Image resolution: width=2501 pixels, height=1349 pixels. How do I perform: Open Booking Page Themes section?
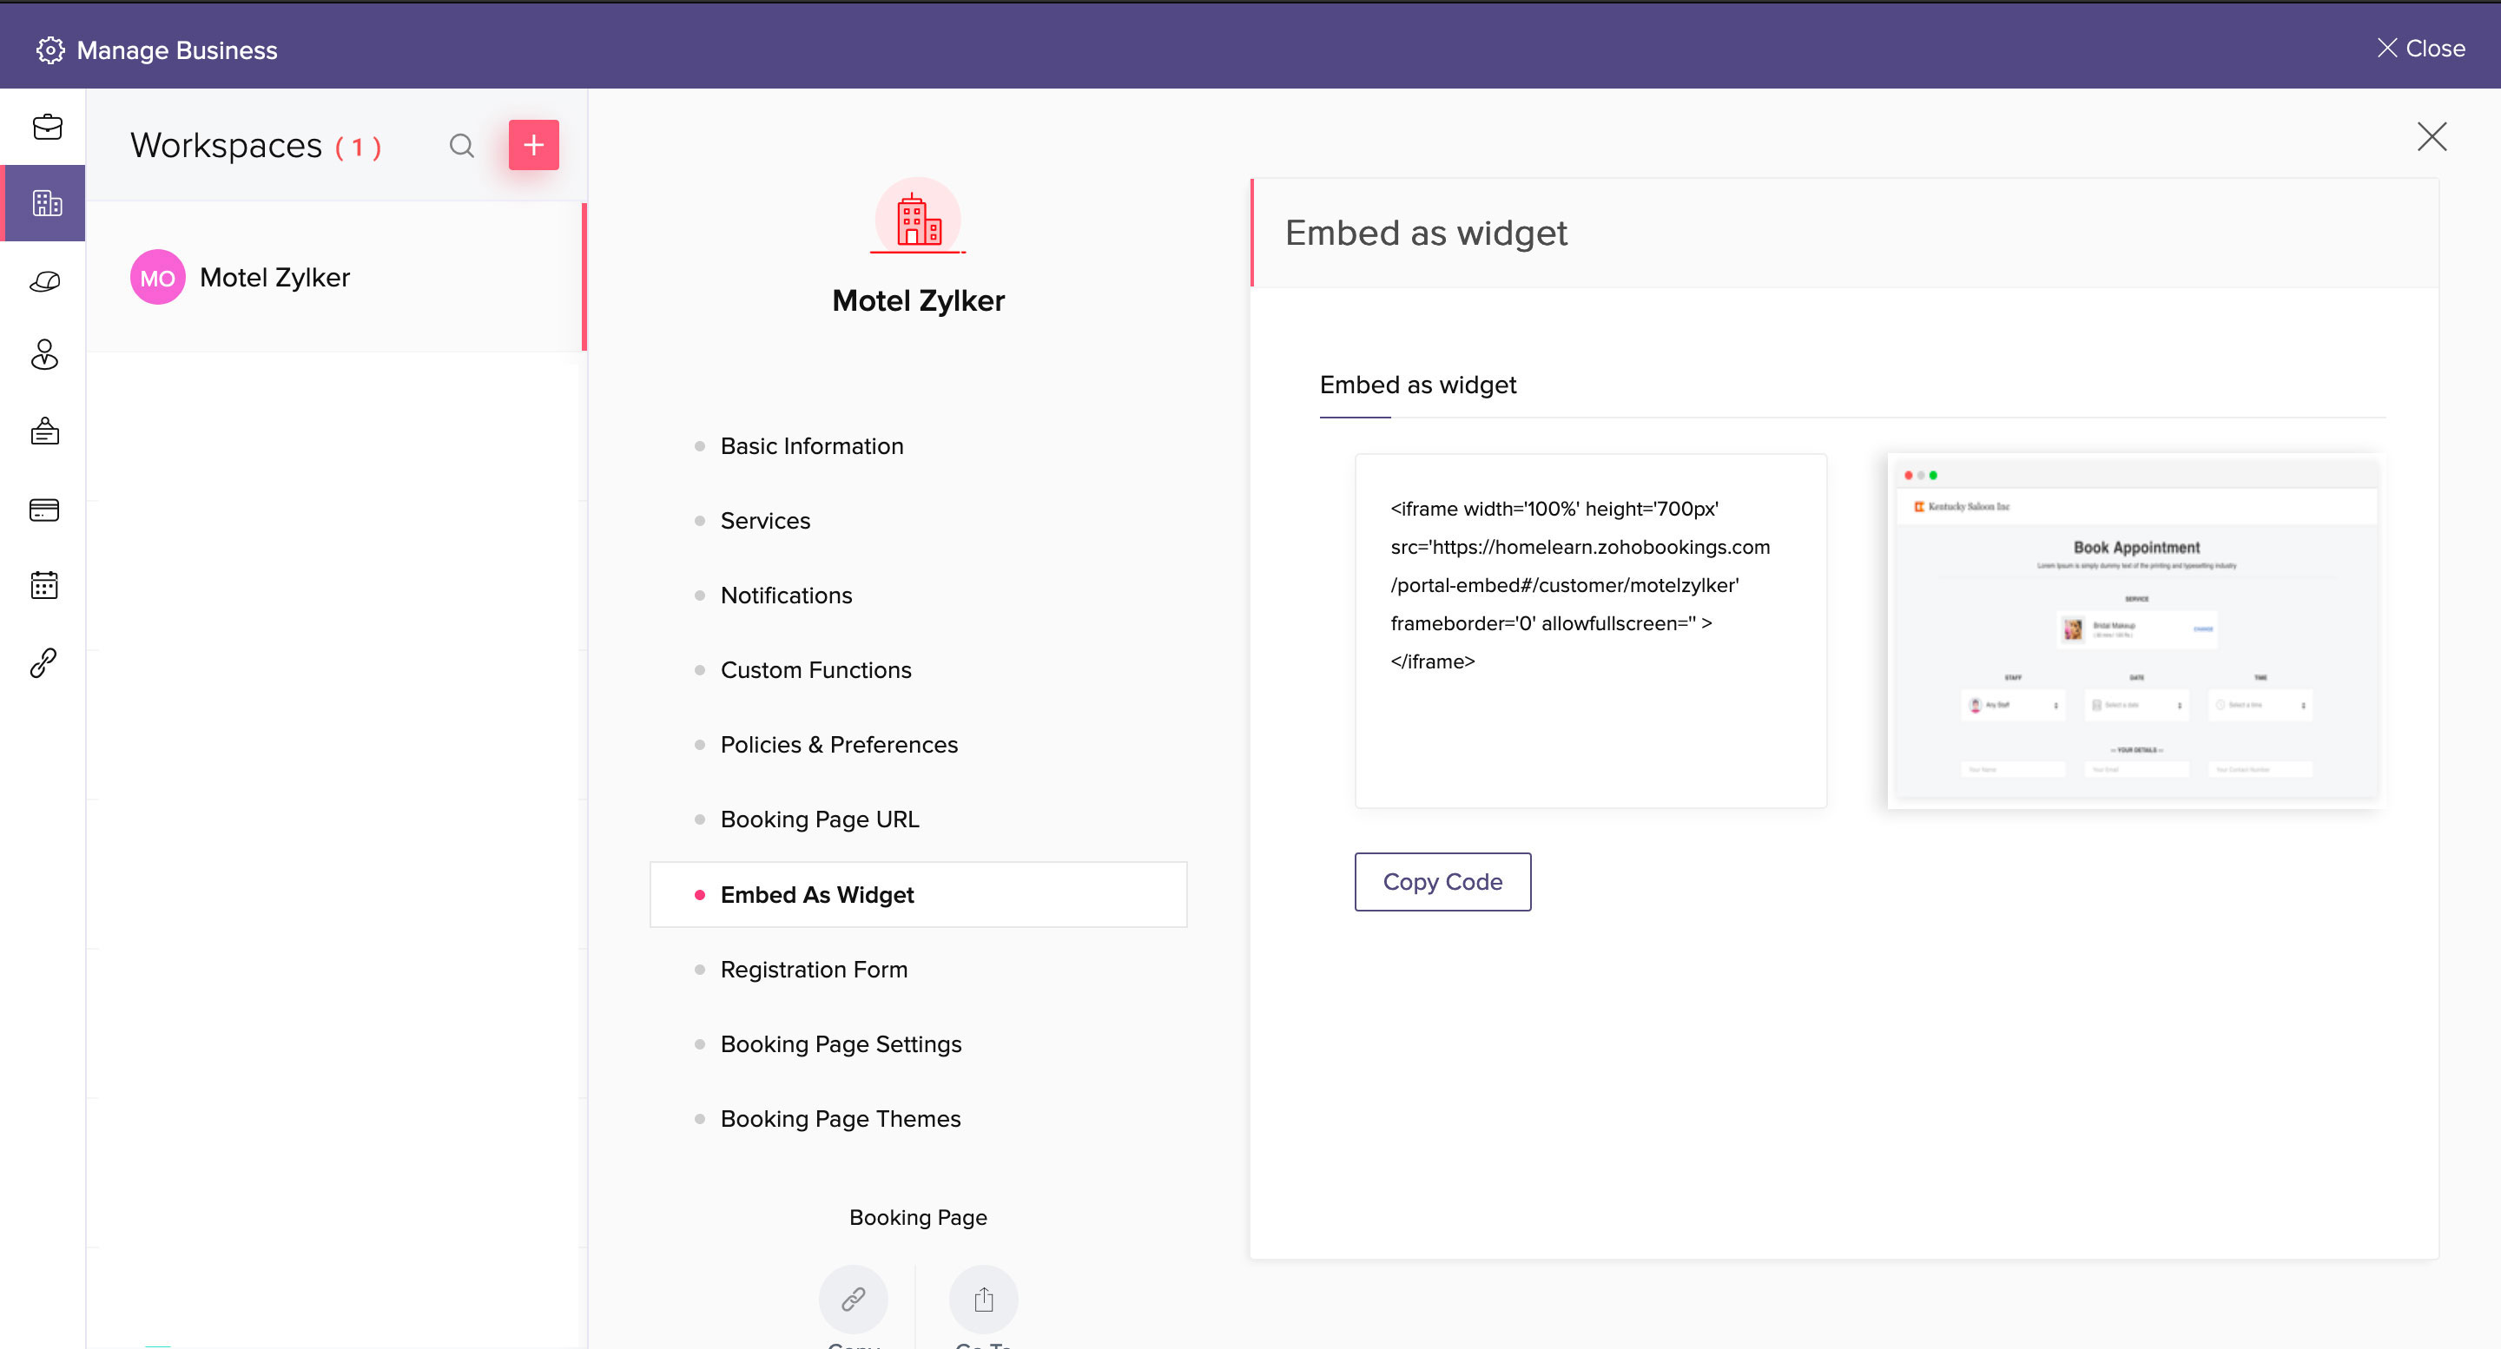click(840, 1118)
